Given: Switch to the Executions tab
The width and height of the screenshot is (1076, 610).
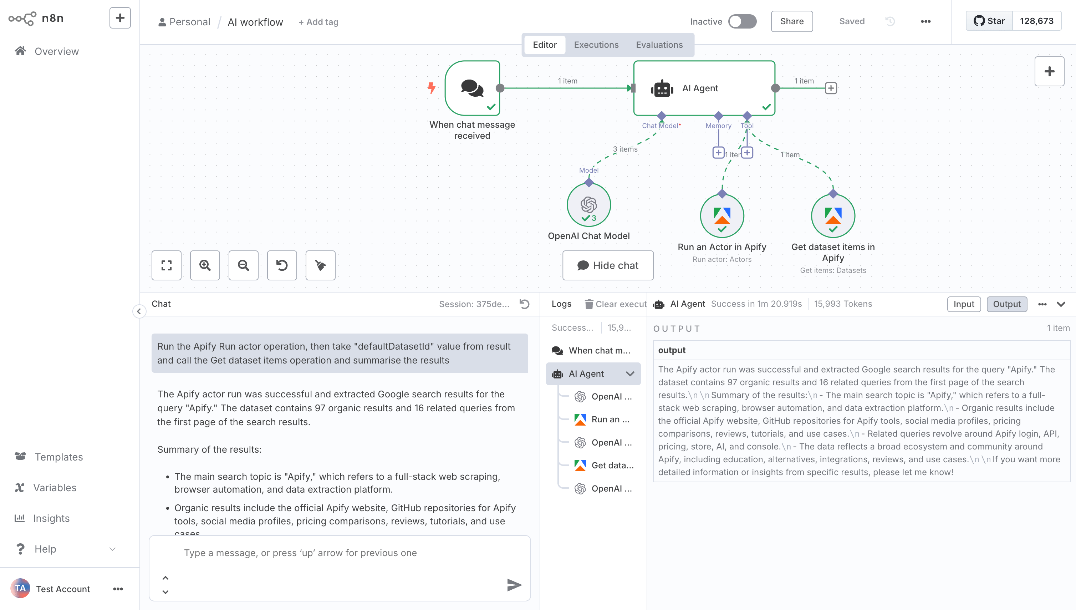Looking at the screenshot, I should [596, 45].
